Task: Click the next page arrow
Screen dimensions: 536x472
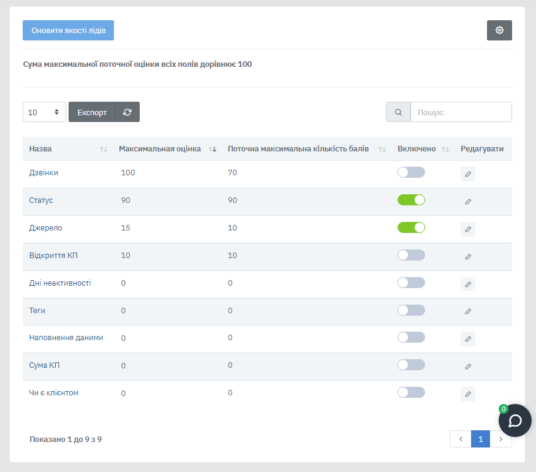Action: point(501,439)
